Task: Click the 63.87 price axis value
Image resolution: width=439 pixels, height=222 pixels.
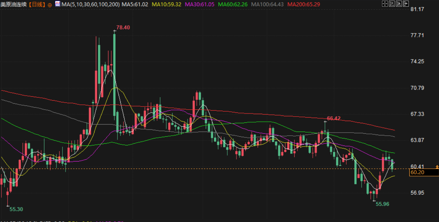Action: pos(417,140)
